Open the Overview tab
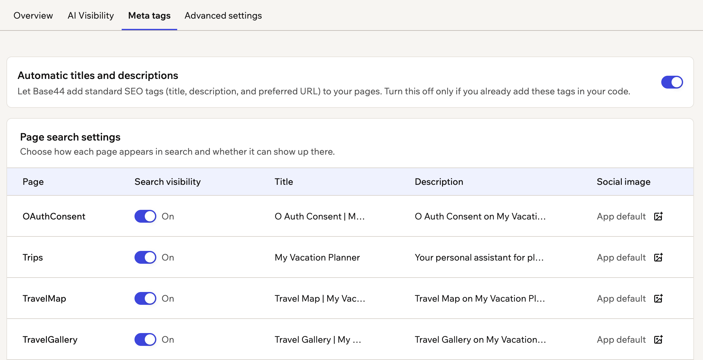The image size is (703, 360). (x=33, y=15)
